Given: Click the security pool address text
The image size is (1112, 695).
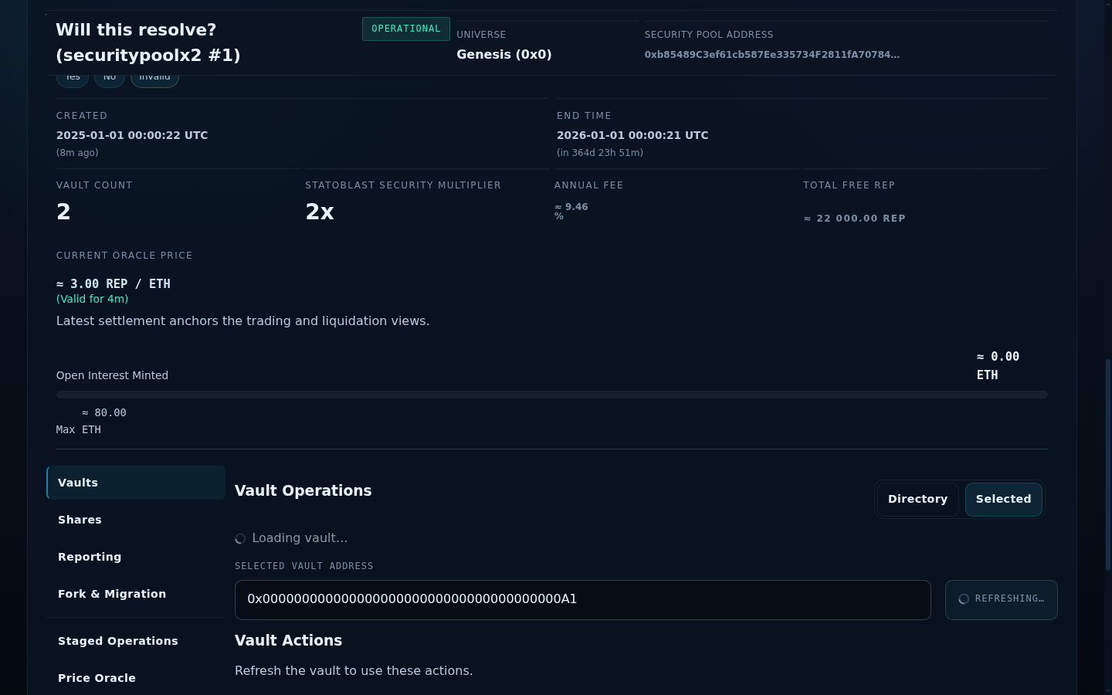Looking at the screenshot, I should (772, 55).
